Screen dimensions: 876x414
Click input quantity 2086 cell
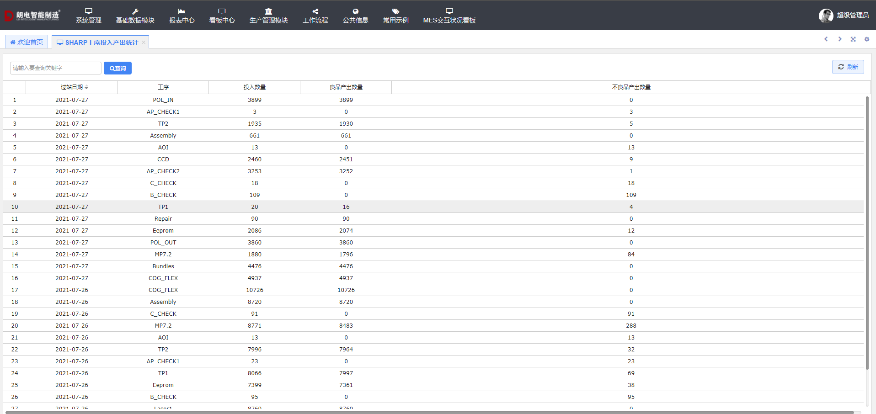coord(255,231)
